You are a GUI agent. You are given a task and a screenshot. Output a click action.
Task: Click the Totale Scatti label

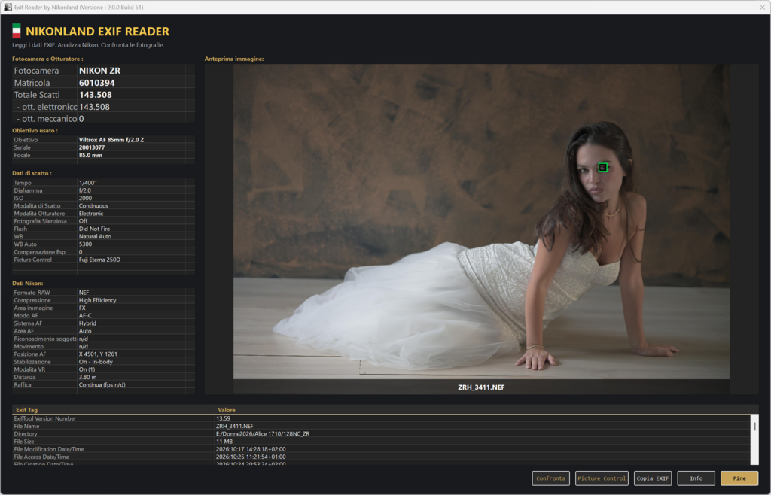[x=37, y=95]
